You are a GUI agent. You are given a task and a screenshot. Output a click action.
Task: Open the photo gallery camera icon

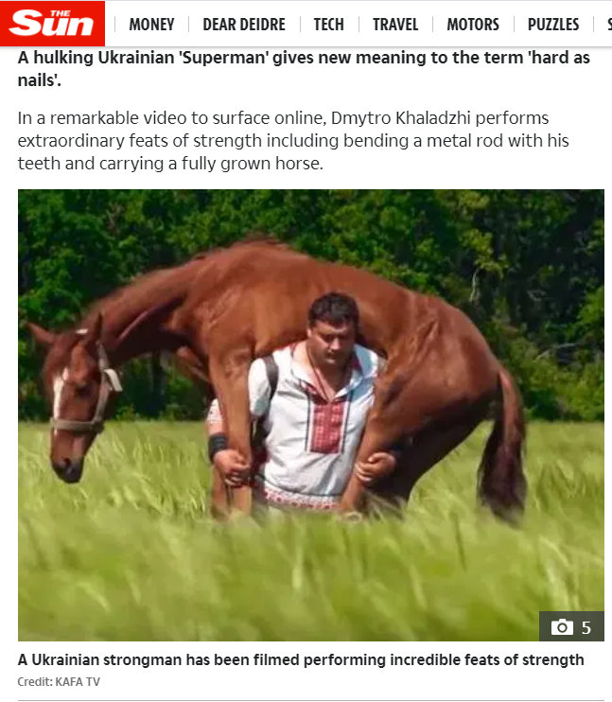tap(562, 626)
